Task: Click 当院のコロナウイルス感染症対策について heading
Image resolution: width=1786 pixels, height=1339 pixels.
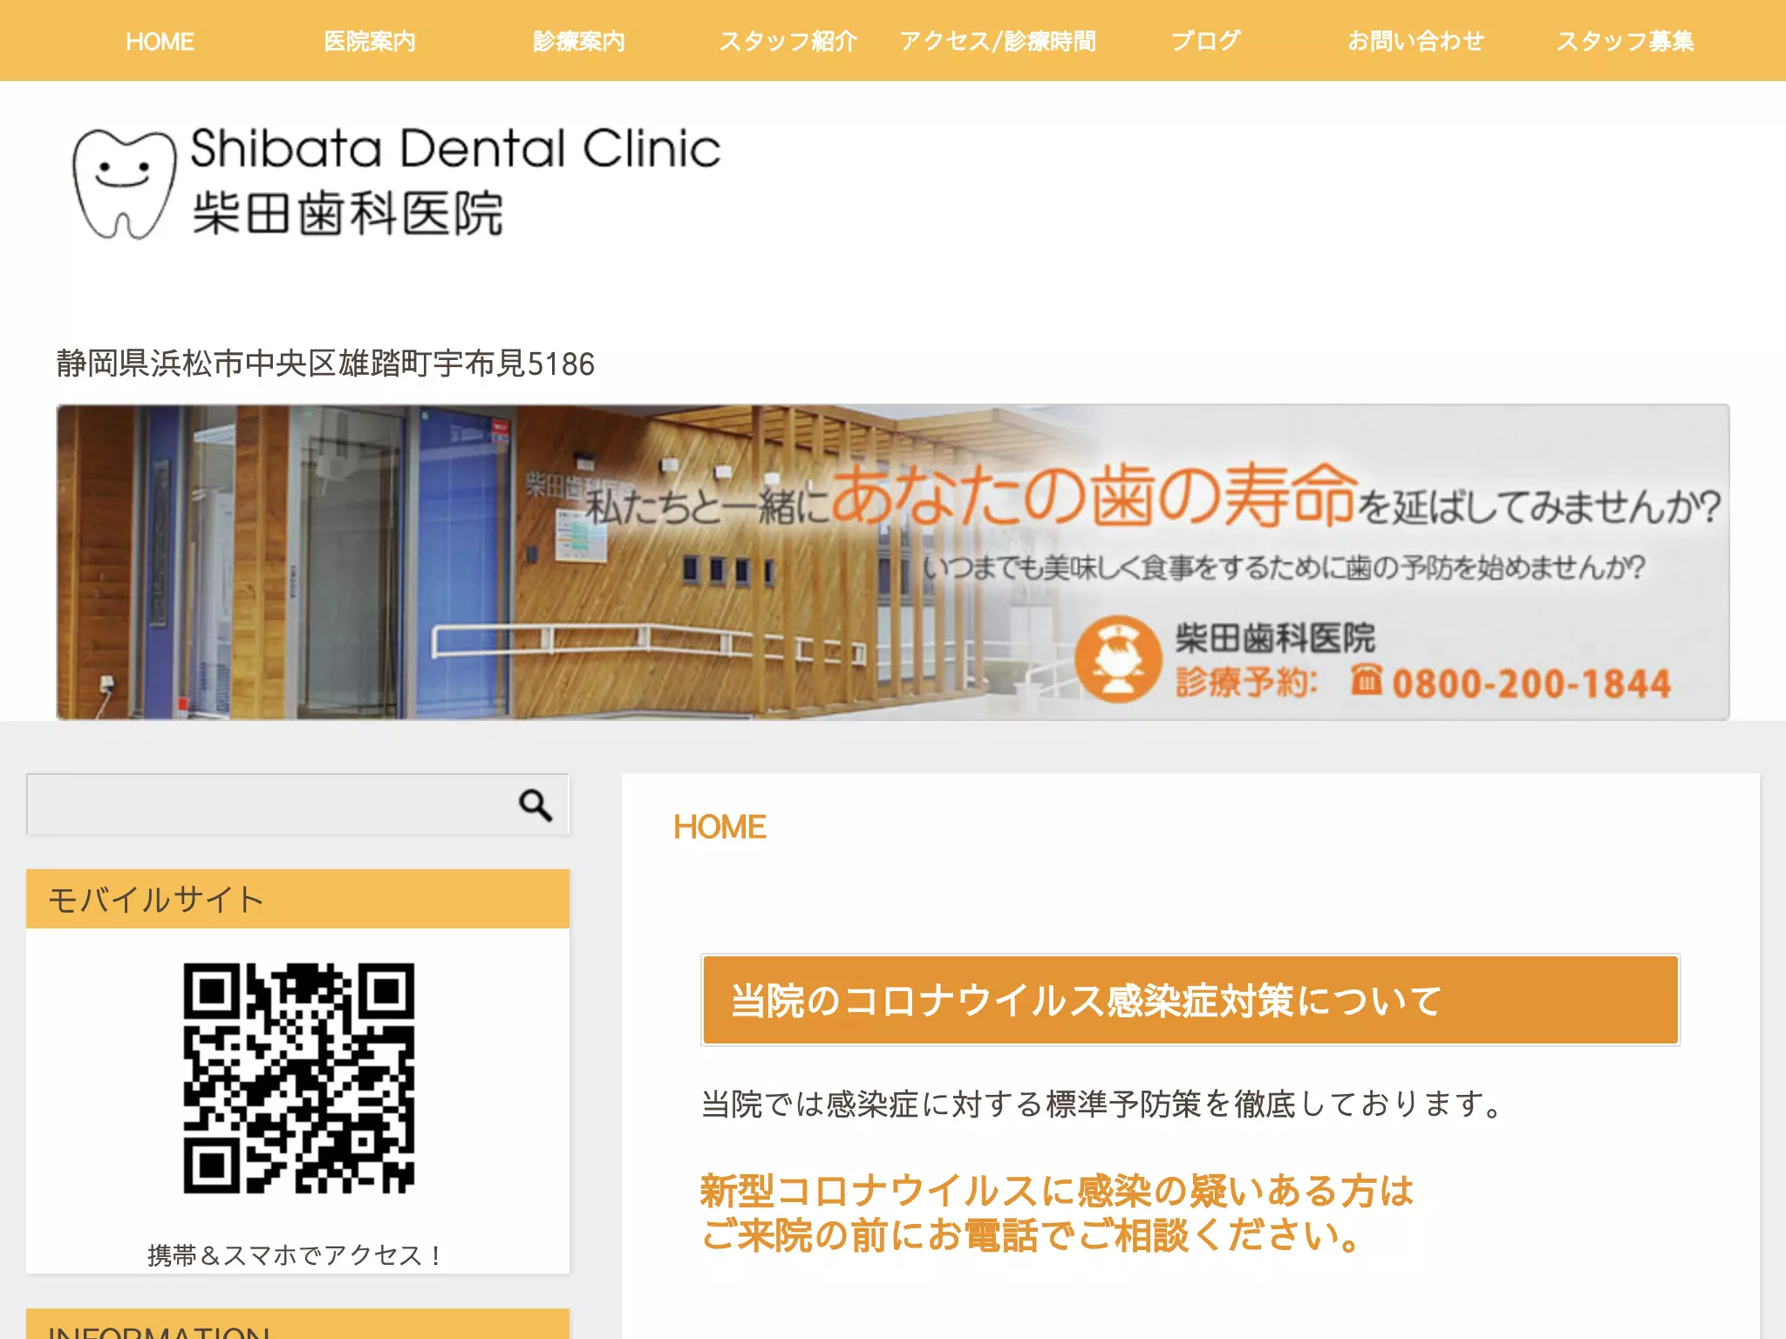Action: coord(1190,1000)
